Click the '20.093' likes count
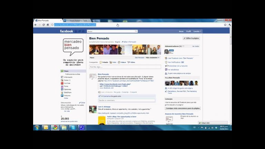Screen dimensions: 265x149 pyautogui.click(x=65, y=119)
